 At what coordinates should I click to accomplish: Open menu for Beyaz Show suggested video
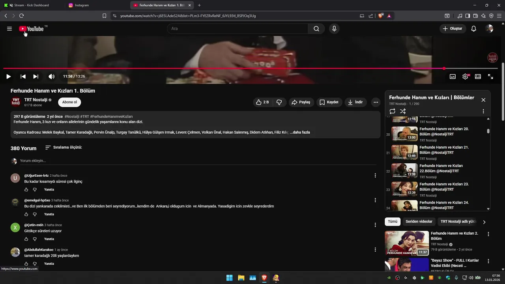[488, 262]
